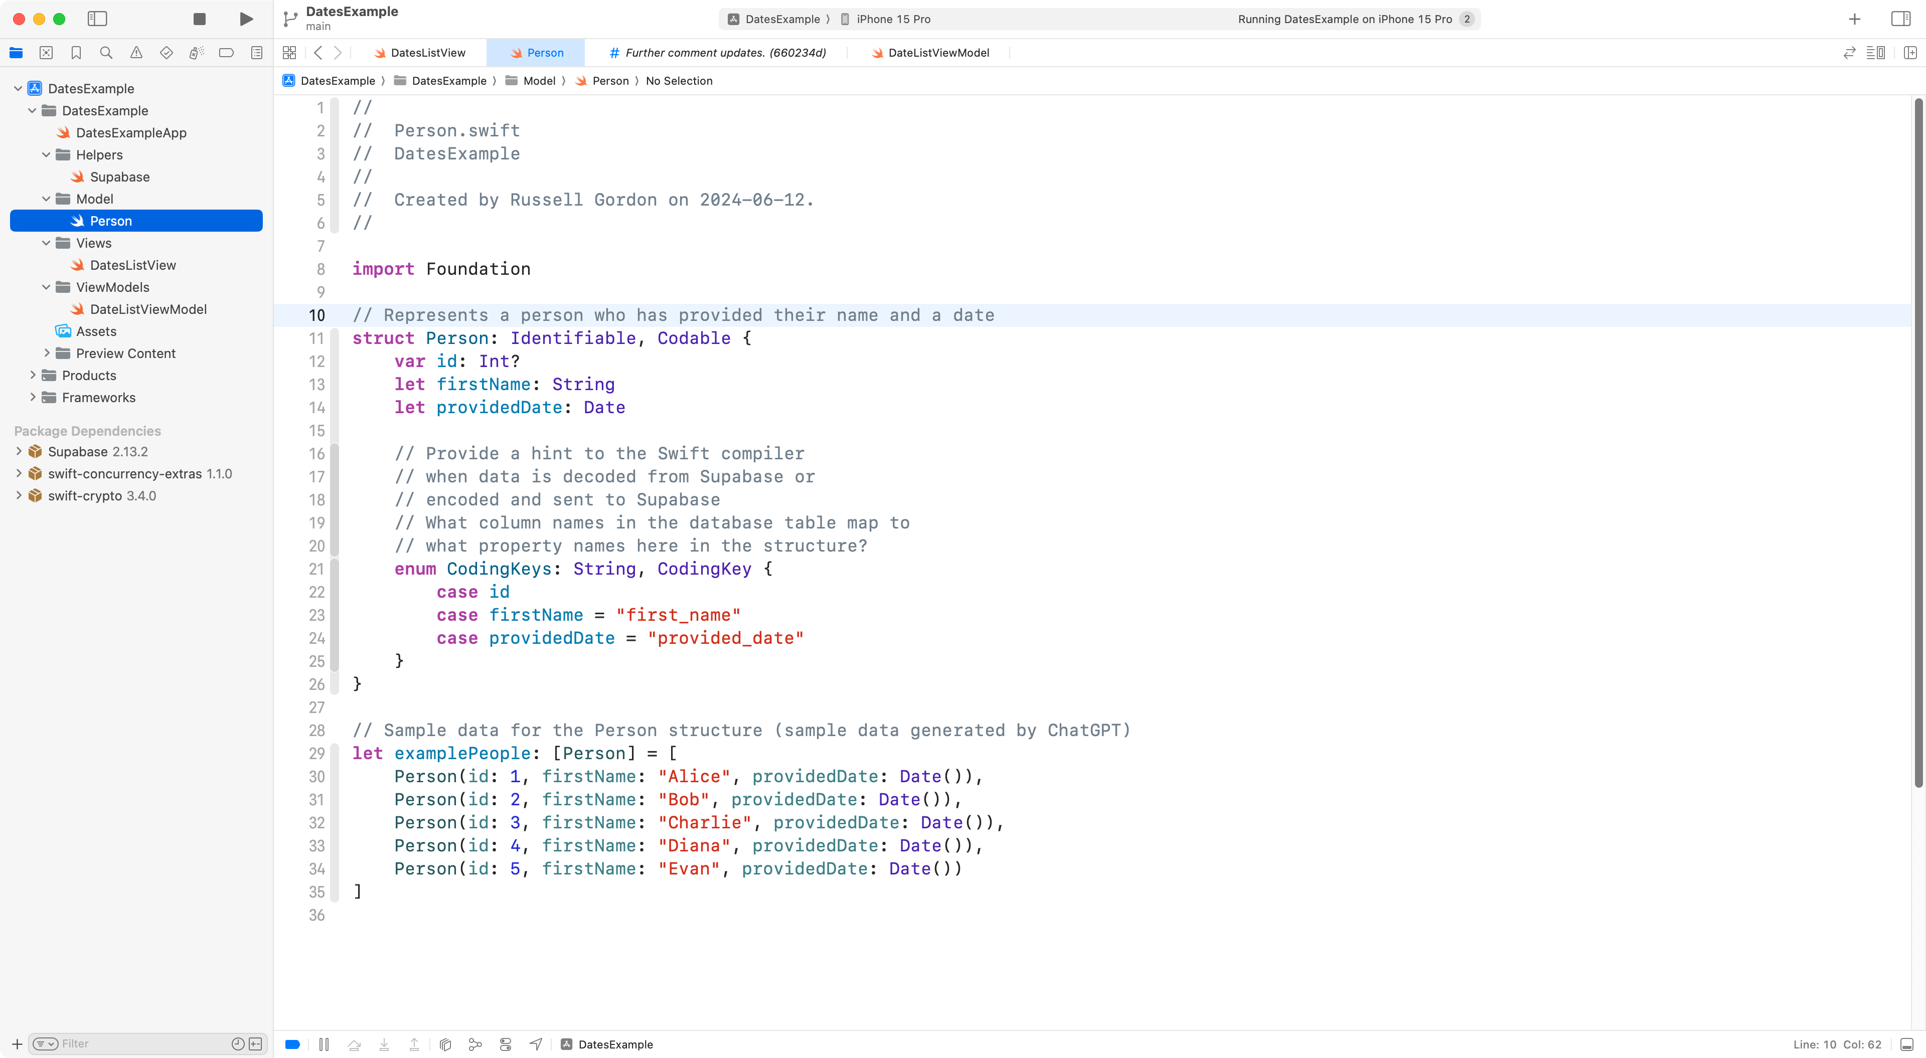Open the Issue navigator

click(136, 52)
